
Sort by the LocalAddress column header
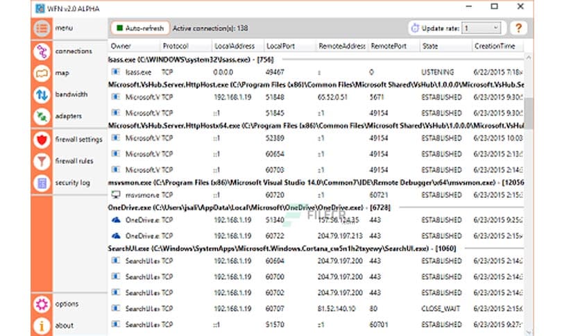238,47
